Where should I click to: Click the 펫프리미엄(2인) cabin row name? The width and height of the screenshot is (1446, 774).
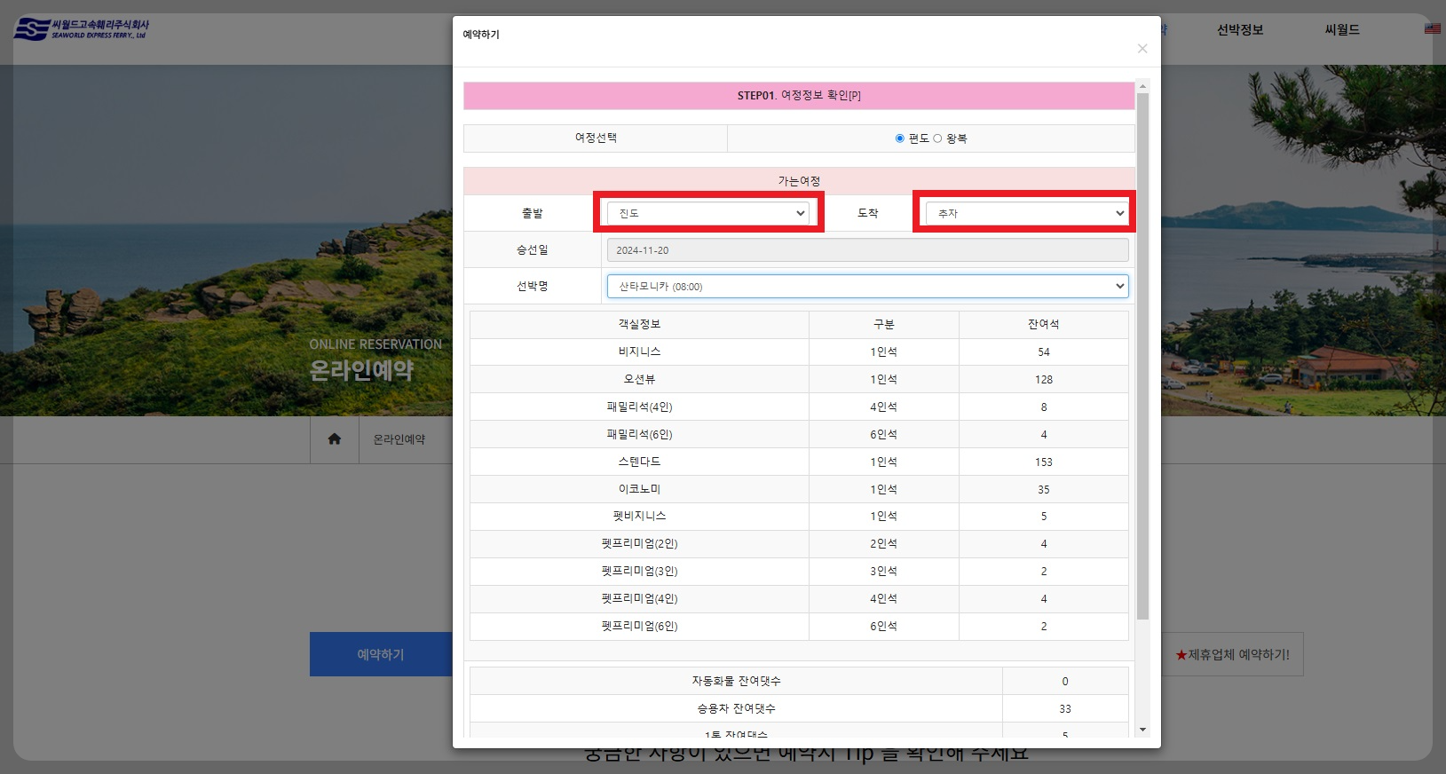(x=639, y=543)
